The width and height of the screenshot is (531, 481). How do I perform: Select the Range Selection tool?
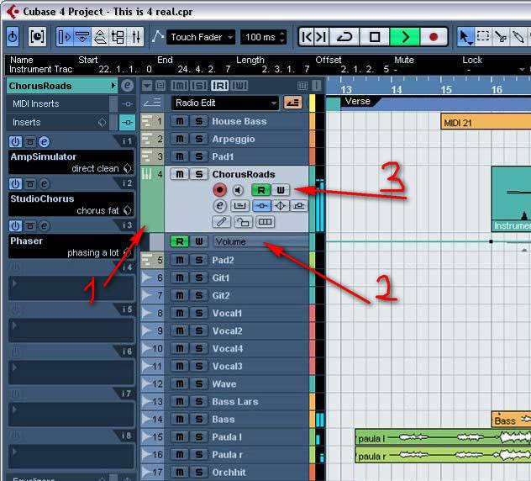483,37
